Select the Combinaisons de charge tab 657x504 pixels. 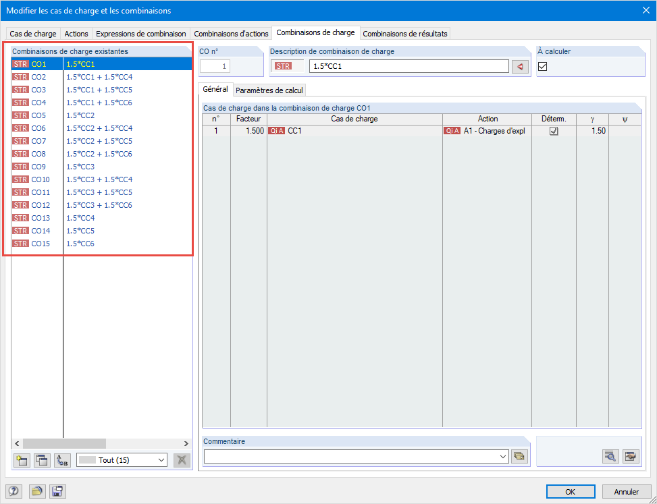point(315,32)
